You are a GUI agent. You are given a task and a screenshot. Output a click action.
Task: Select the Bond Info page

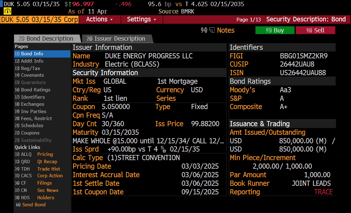click(x=42, y=54)
